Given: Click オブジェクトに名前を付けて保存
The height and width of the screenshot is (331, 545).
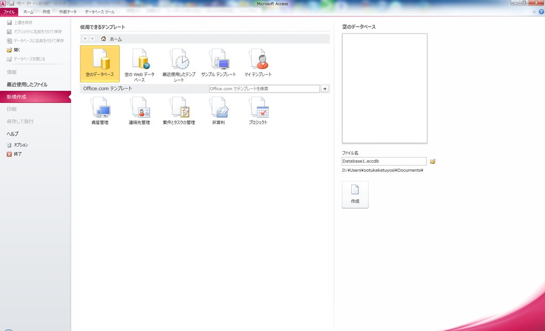Looking at the screenshot, I should [36, 31].
